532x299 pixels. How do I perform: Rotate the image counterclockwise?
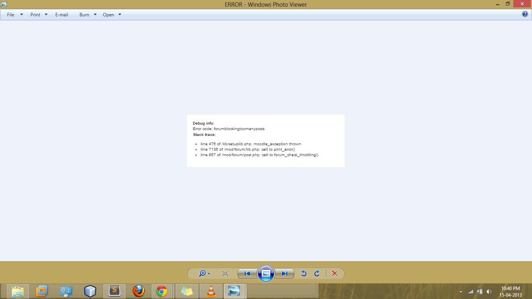pyautogui.click(x=304, y=274)
